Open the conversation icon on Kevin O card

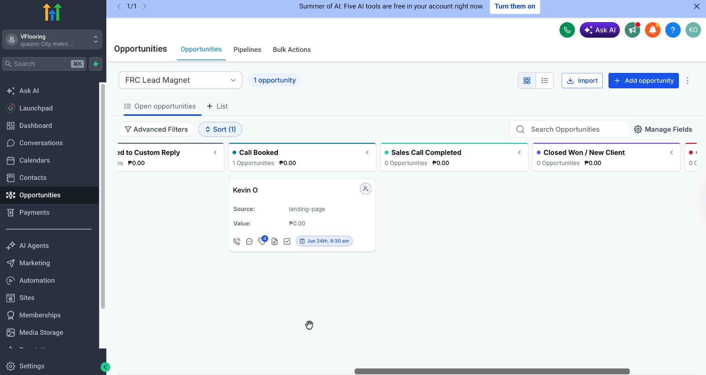coord(249,241)
